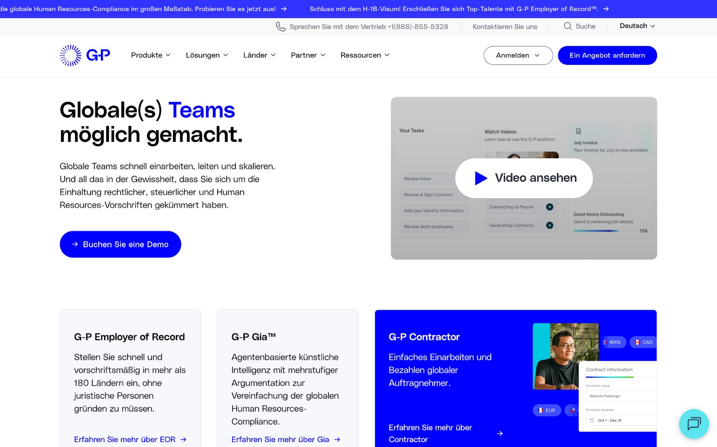Click Kontaktieren Sie uns link
The image size is (717, 447).
tap(505, 27)
